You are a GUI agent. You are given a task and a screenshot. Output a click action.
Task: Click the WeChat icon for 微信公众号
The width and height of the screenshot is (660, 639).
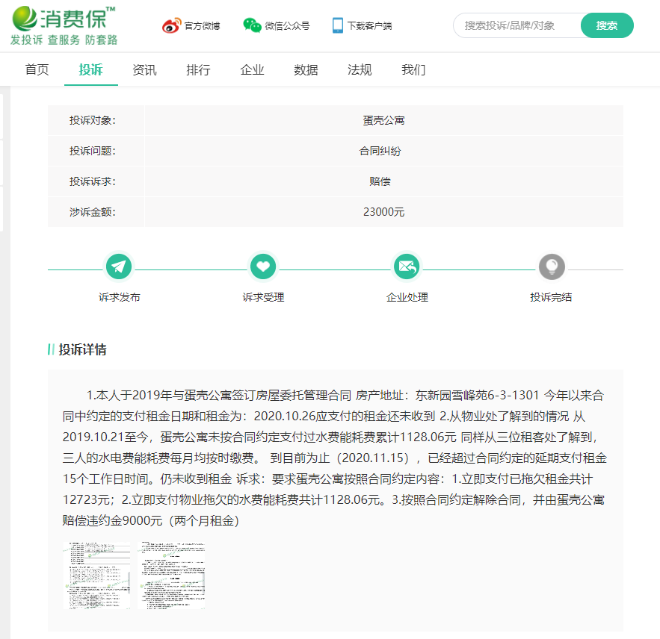252,25
